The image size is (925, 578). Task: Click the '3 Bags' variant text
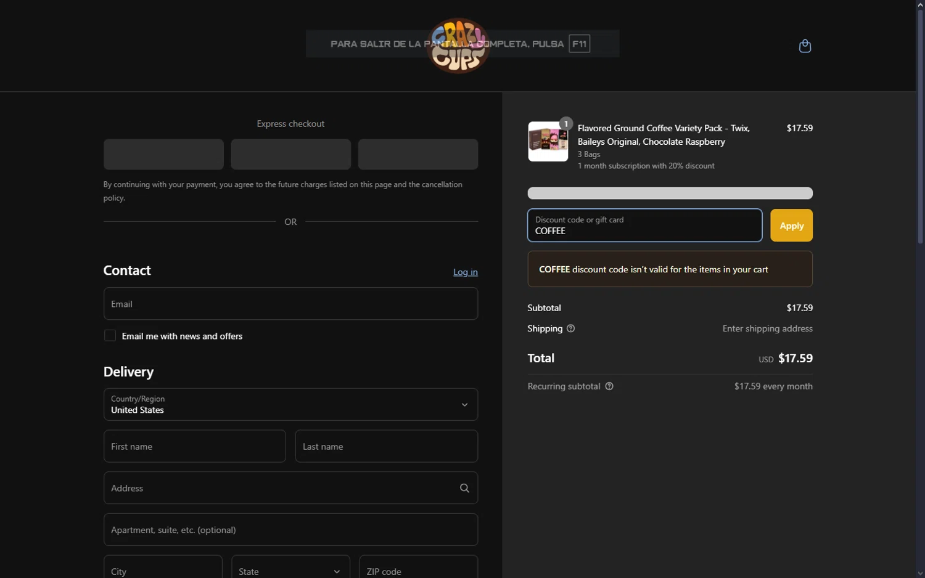click(x=589, y=154)
